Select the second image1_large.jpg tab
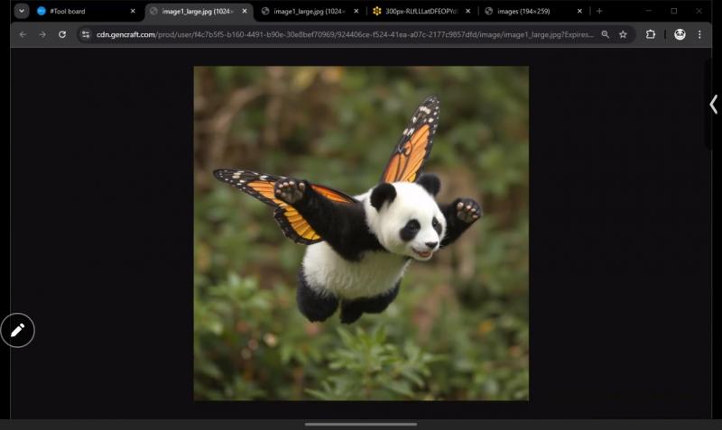The width and height of the screenshot is (722, 430). click(305, 11)
